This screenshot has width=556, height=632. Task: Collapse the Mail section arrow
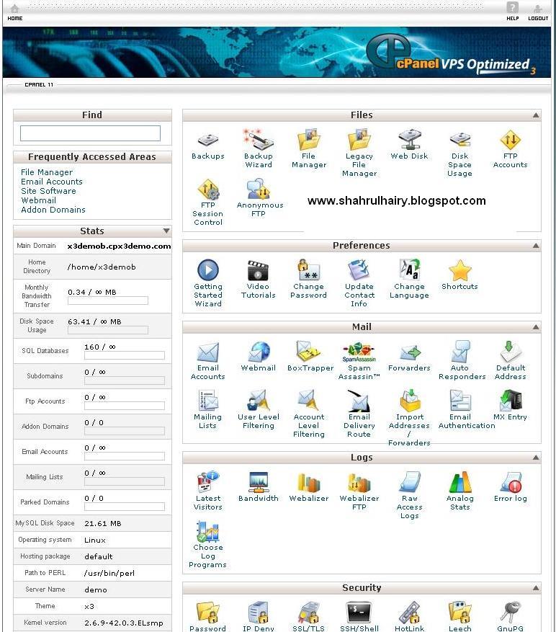[x=535, y=327]
